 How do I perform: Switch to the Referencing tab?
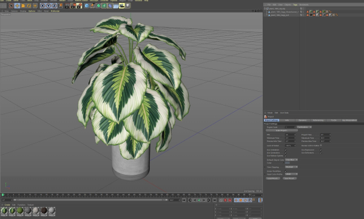point(318,120)
